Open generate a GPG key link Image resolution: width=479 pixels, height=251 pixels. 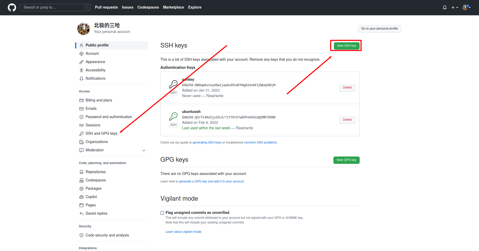pos(212,181)
